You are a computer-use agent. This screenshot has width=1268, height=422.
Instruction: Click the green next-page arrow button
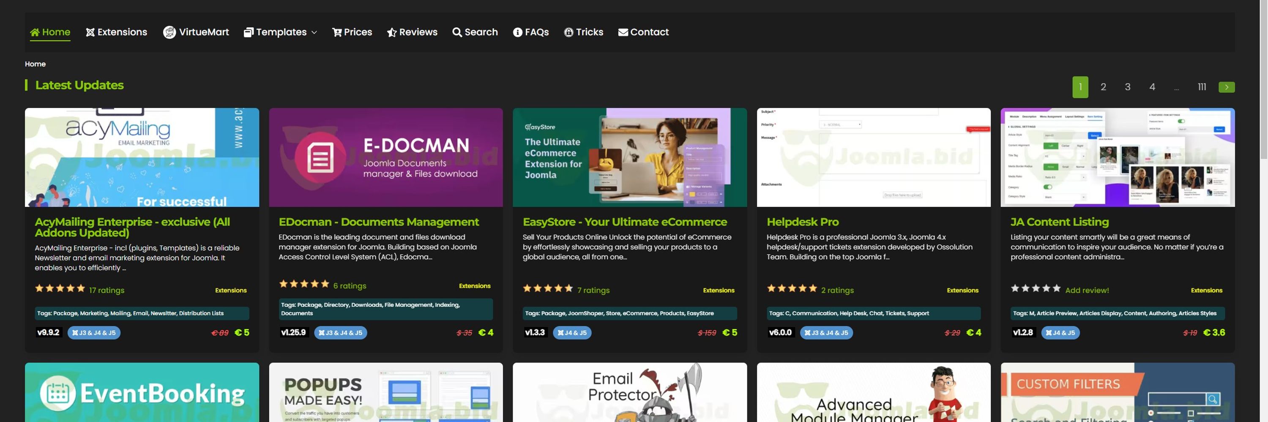click(x=1227, y=87)
